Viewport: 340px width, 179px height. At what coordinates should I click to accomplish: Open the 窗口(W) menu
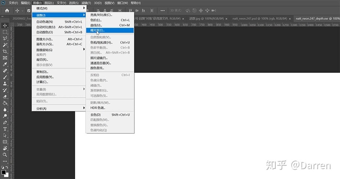tap(122, 3)
